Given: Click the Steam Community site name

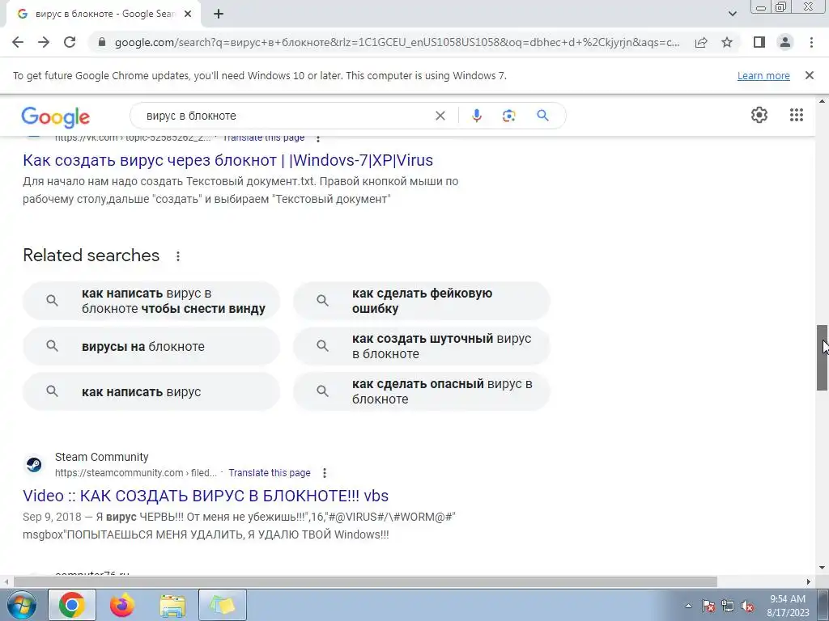Looking at the screenshot, I should tap(101, 457).
